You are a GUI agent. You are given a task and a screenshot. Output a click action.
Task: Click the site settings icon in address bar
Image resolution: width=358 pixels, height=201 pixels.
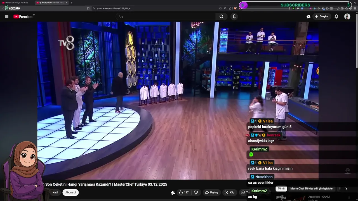tap(94, 8)
